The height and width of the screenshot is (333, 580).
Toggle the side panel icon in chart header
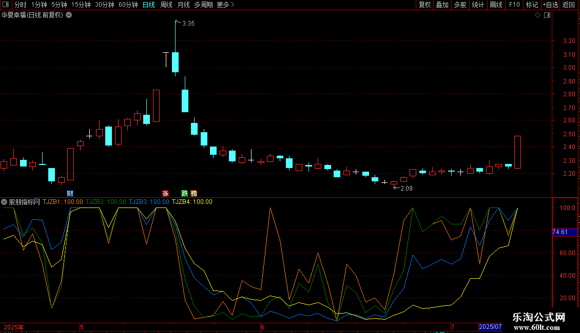[x=547, y=15]
